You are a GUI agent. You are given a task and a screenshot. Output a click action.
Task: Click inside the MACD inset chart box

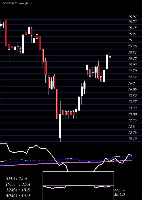[x=78, y=186]
